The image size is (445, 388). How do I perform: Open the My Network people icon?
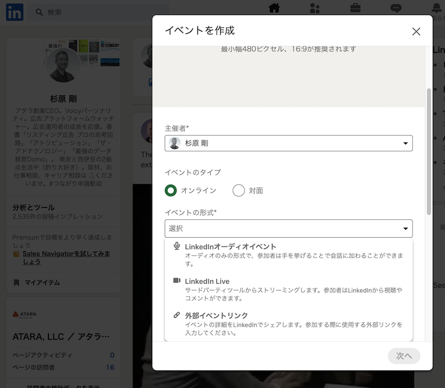[314, 8]
